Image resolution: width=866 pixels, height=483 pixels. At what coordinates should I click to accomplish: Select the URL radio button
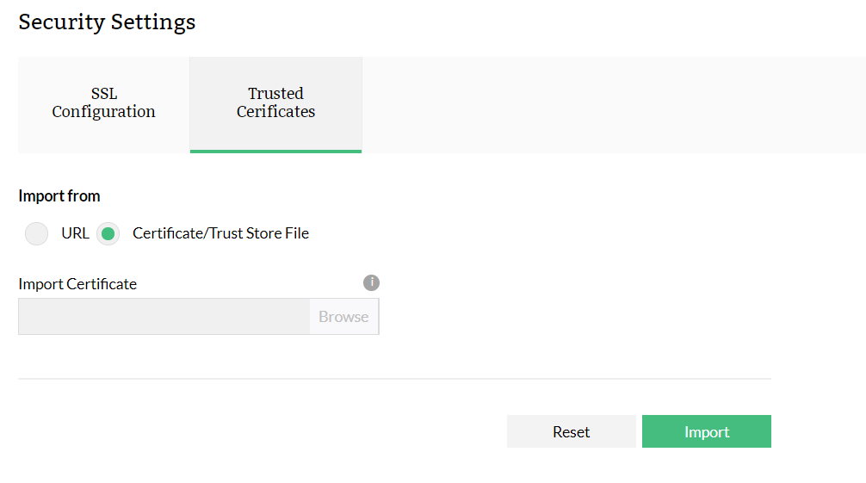36,233
